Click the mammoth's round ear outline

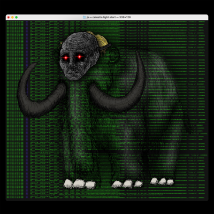[x=114, y=55]
